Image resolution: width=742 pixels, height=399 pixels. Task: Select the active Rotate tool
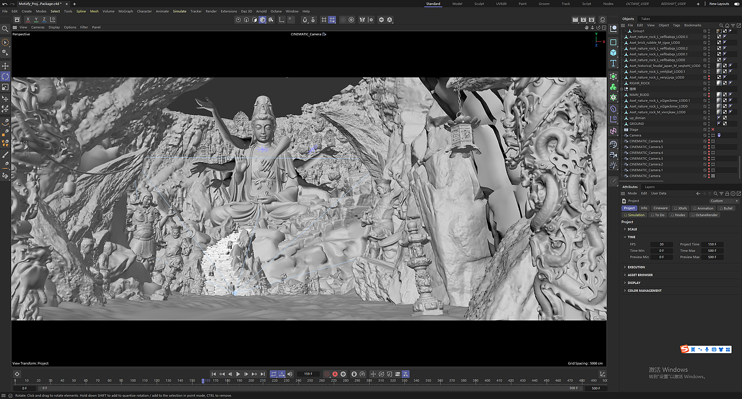click(6, 76)
